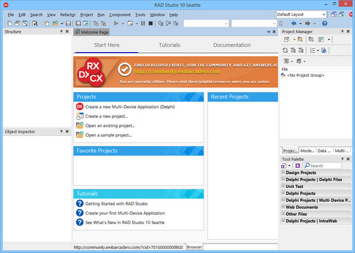Toggle the Object Inspector pushpin
The image size is (355, 253).
[x=62, y=131]
